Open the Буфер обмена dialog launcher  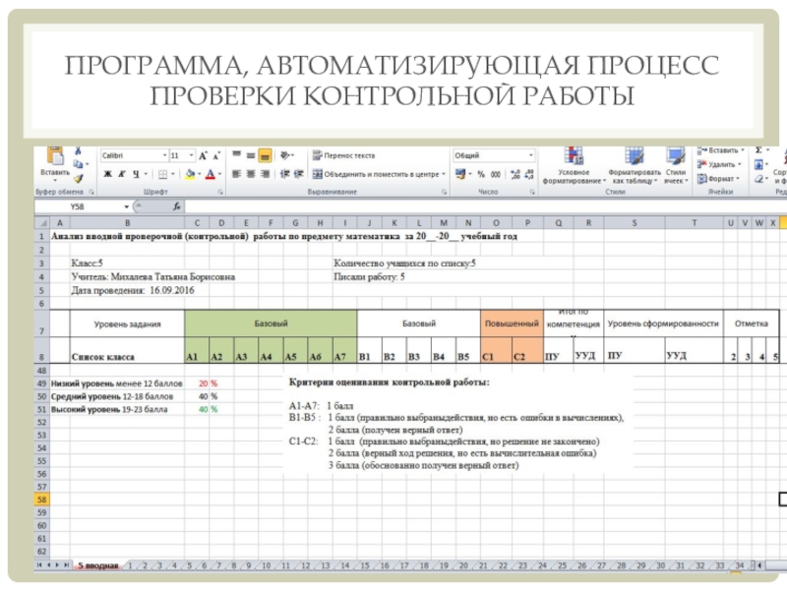tap(91, 192)
